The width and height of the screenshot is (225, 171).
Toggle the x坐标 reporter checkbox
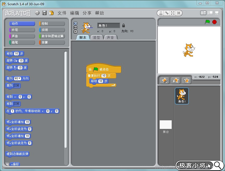tap(7, 164)
